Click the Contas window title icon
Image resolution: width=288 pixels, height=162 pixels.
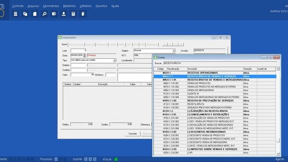155,57
